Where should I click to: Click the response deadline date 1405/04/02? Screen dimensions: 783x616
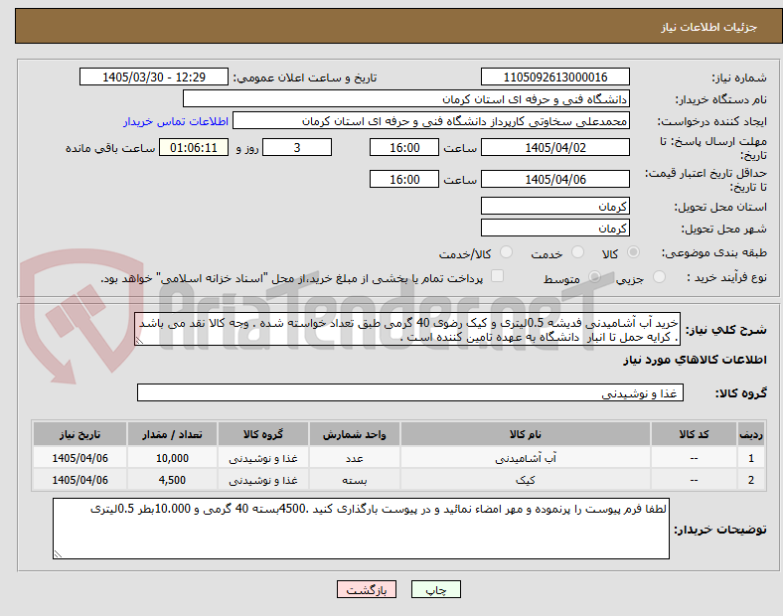tap(554, 148)
